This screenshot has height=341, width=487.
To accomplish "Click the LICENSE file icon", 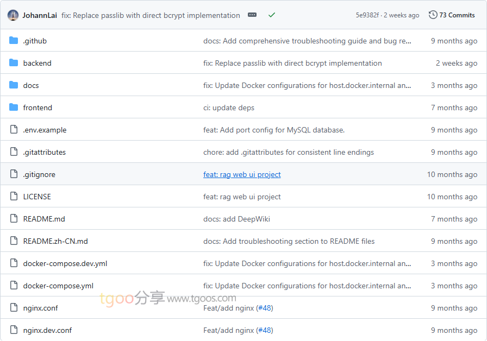I will point(14,197).
